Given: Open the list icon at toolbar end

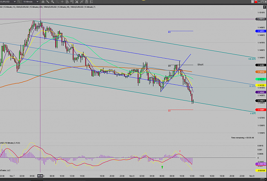Looking at the screenshot, I should (x=91, y=2).
